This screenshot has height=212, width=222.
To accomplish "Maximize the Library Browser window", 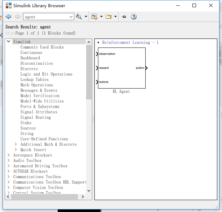I will (194, 5).
